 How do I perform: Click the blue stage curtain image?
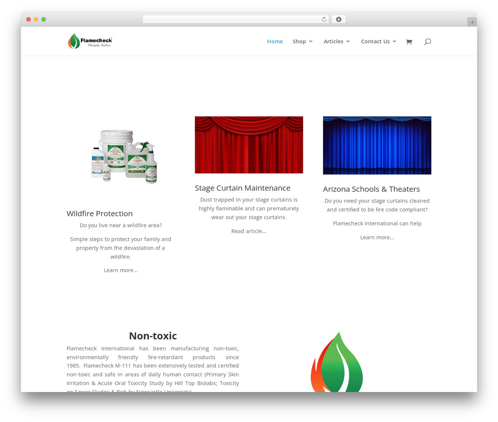click(x=377, y=145)
